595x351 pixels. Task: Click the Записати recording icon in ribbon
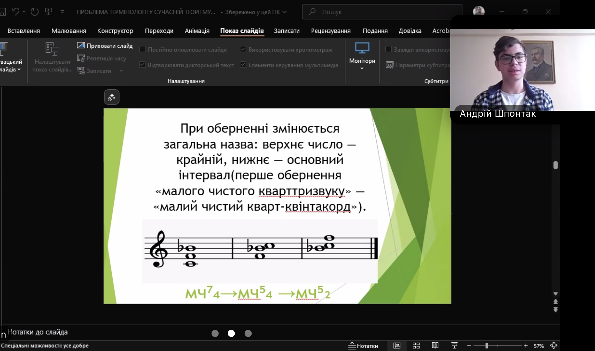coord(81,71)
